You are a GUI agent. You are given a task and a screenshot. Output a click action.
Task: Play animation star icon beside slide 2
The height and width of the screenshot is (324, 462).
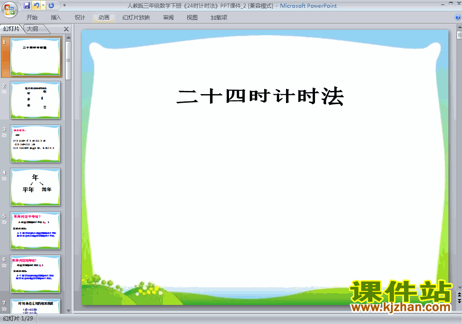click(x=4, y=91)
